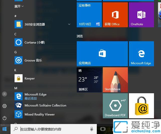Launch the SketchBook tile

click(115, 80)
